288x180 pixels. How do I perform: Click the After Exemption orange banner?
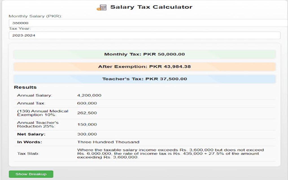click(144, 67)
